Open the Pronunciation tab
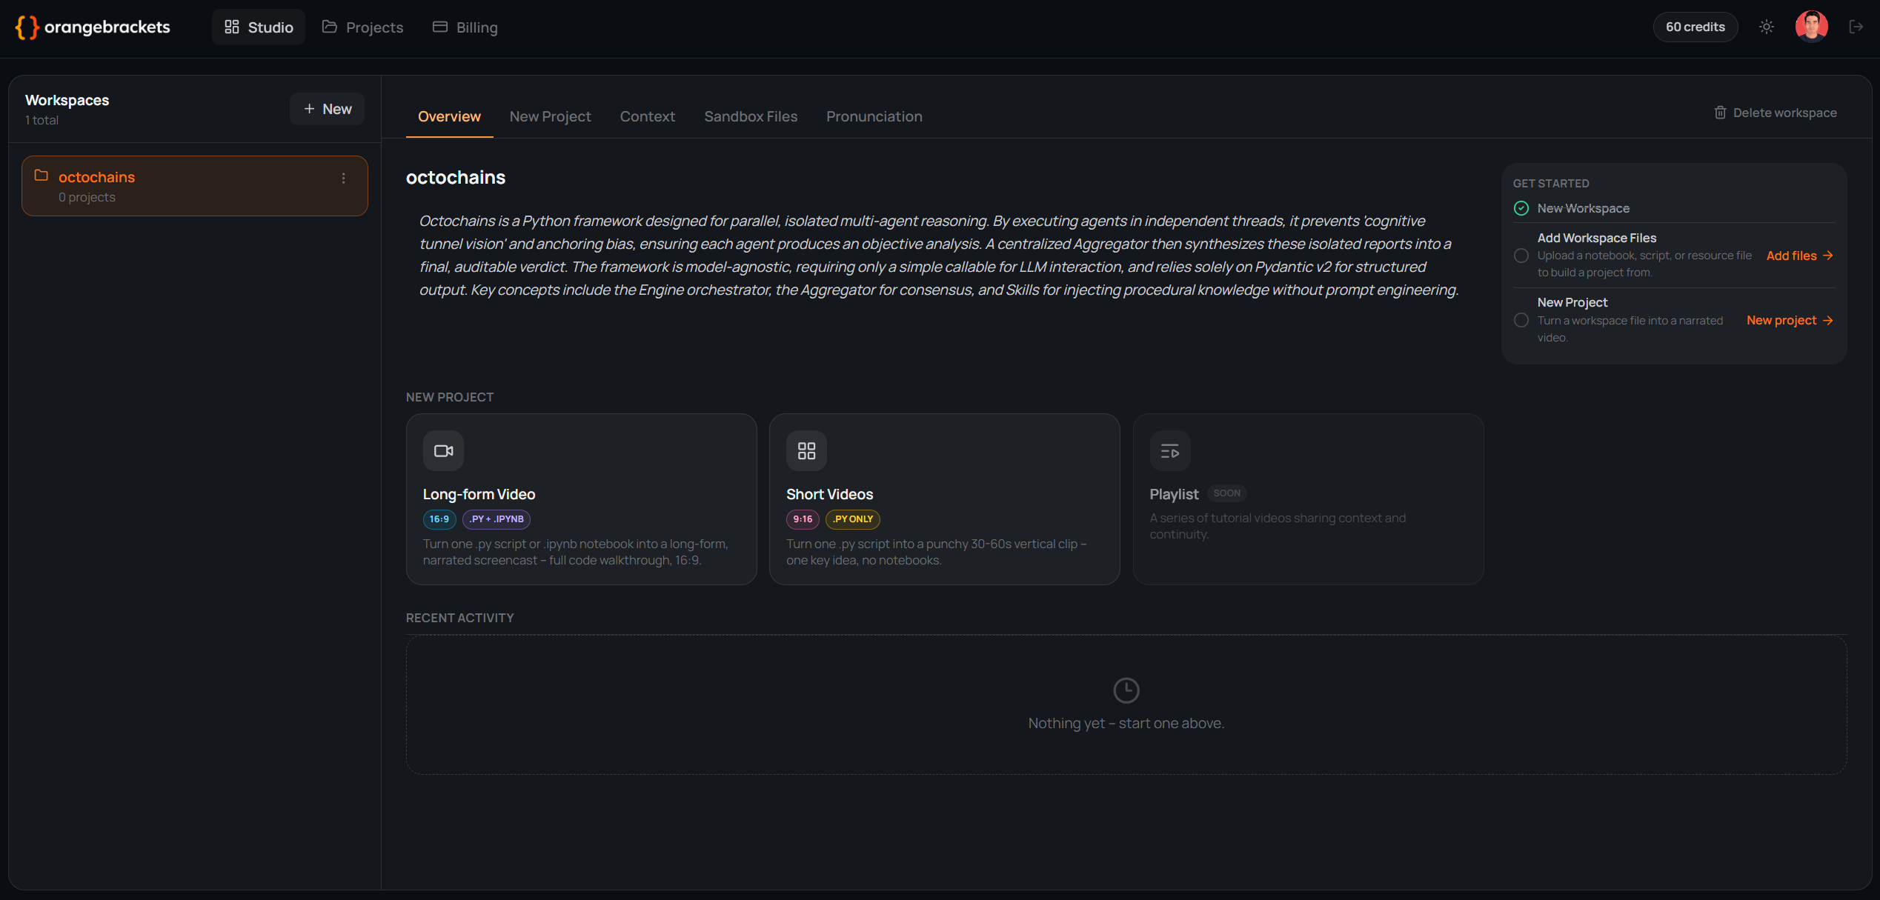Screen dimensions: 1880x900 tap(874, 116)
